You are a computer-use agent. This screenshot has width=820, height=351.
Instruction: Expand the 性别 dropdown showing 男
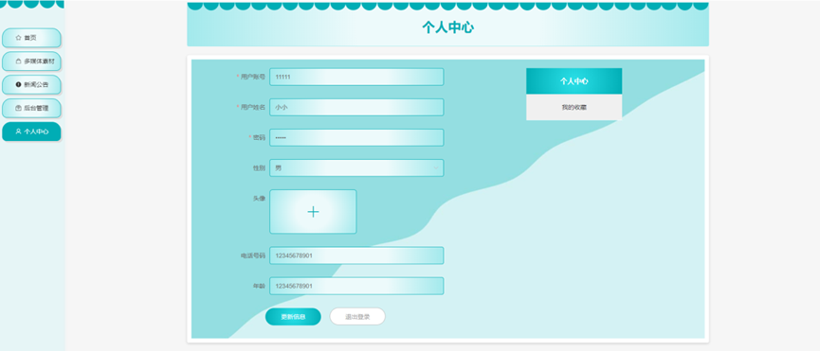pos(356,167)
